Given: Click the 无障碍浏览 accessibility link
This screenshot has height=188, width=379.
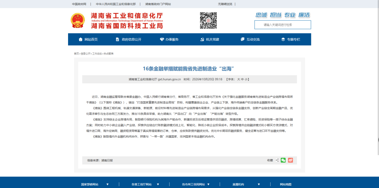Looking at the screenshot, I should (x=225, y=4).
